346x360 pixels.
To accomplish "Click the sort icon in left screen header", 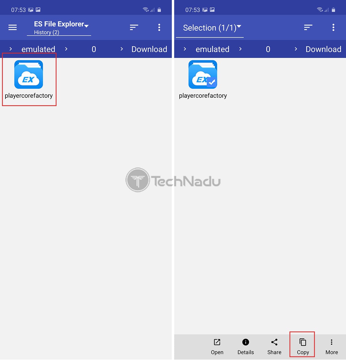I will [134, 27].
